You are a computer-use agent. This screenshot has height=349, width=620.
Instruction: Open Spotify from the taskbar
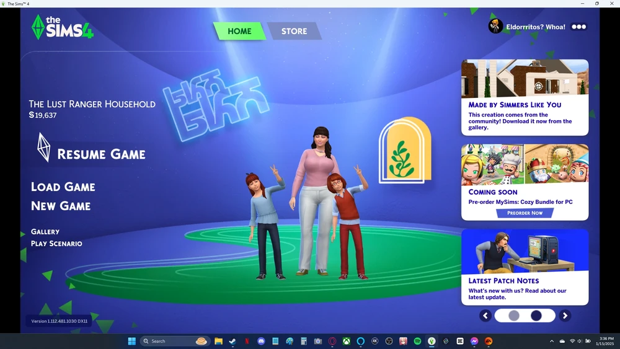pos(417,341)
